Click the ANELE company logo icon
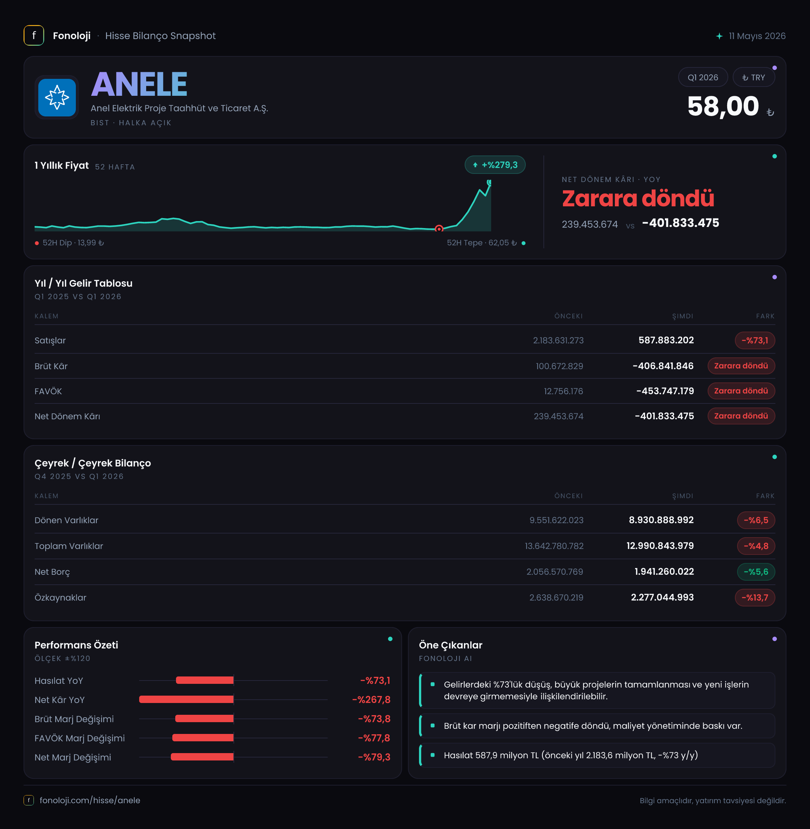The height and width of the screenshot is (829, 810). coord(57,98)
